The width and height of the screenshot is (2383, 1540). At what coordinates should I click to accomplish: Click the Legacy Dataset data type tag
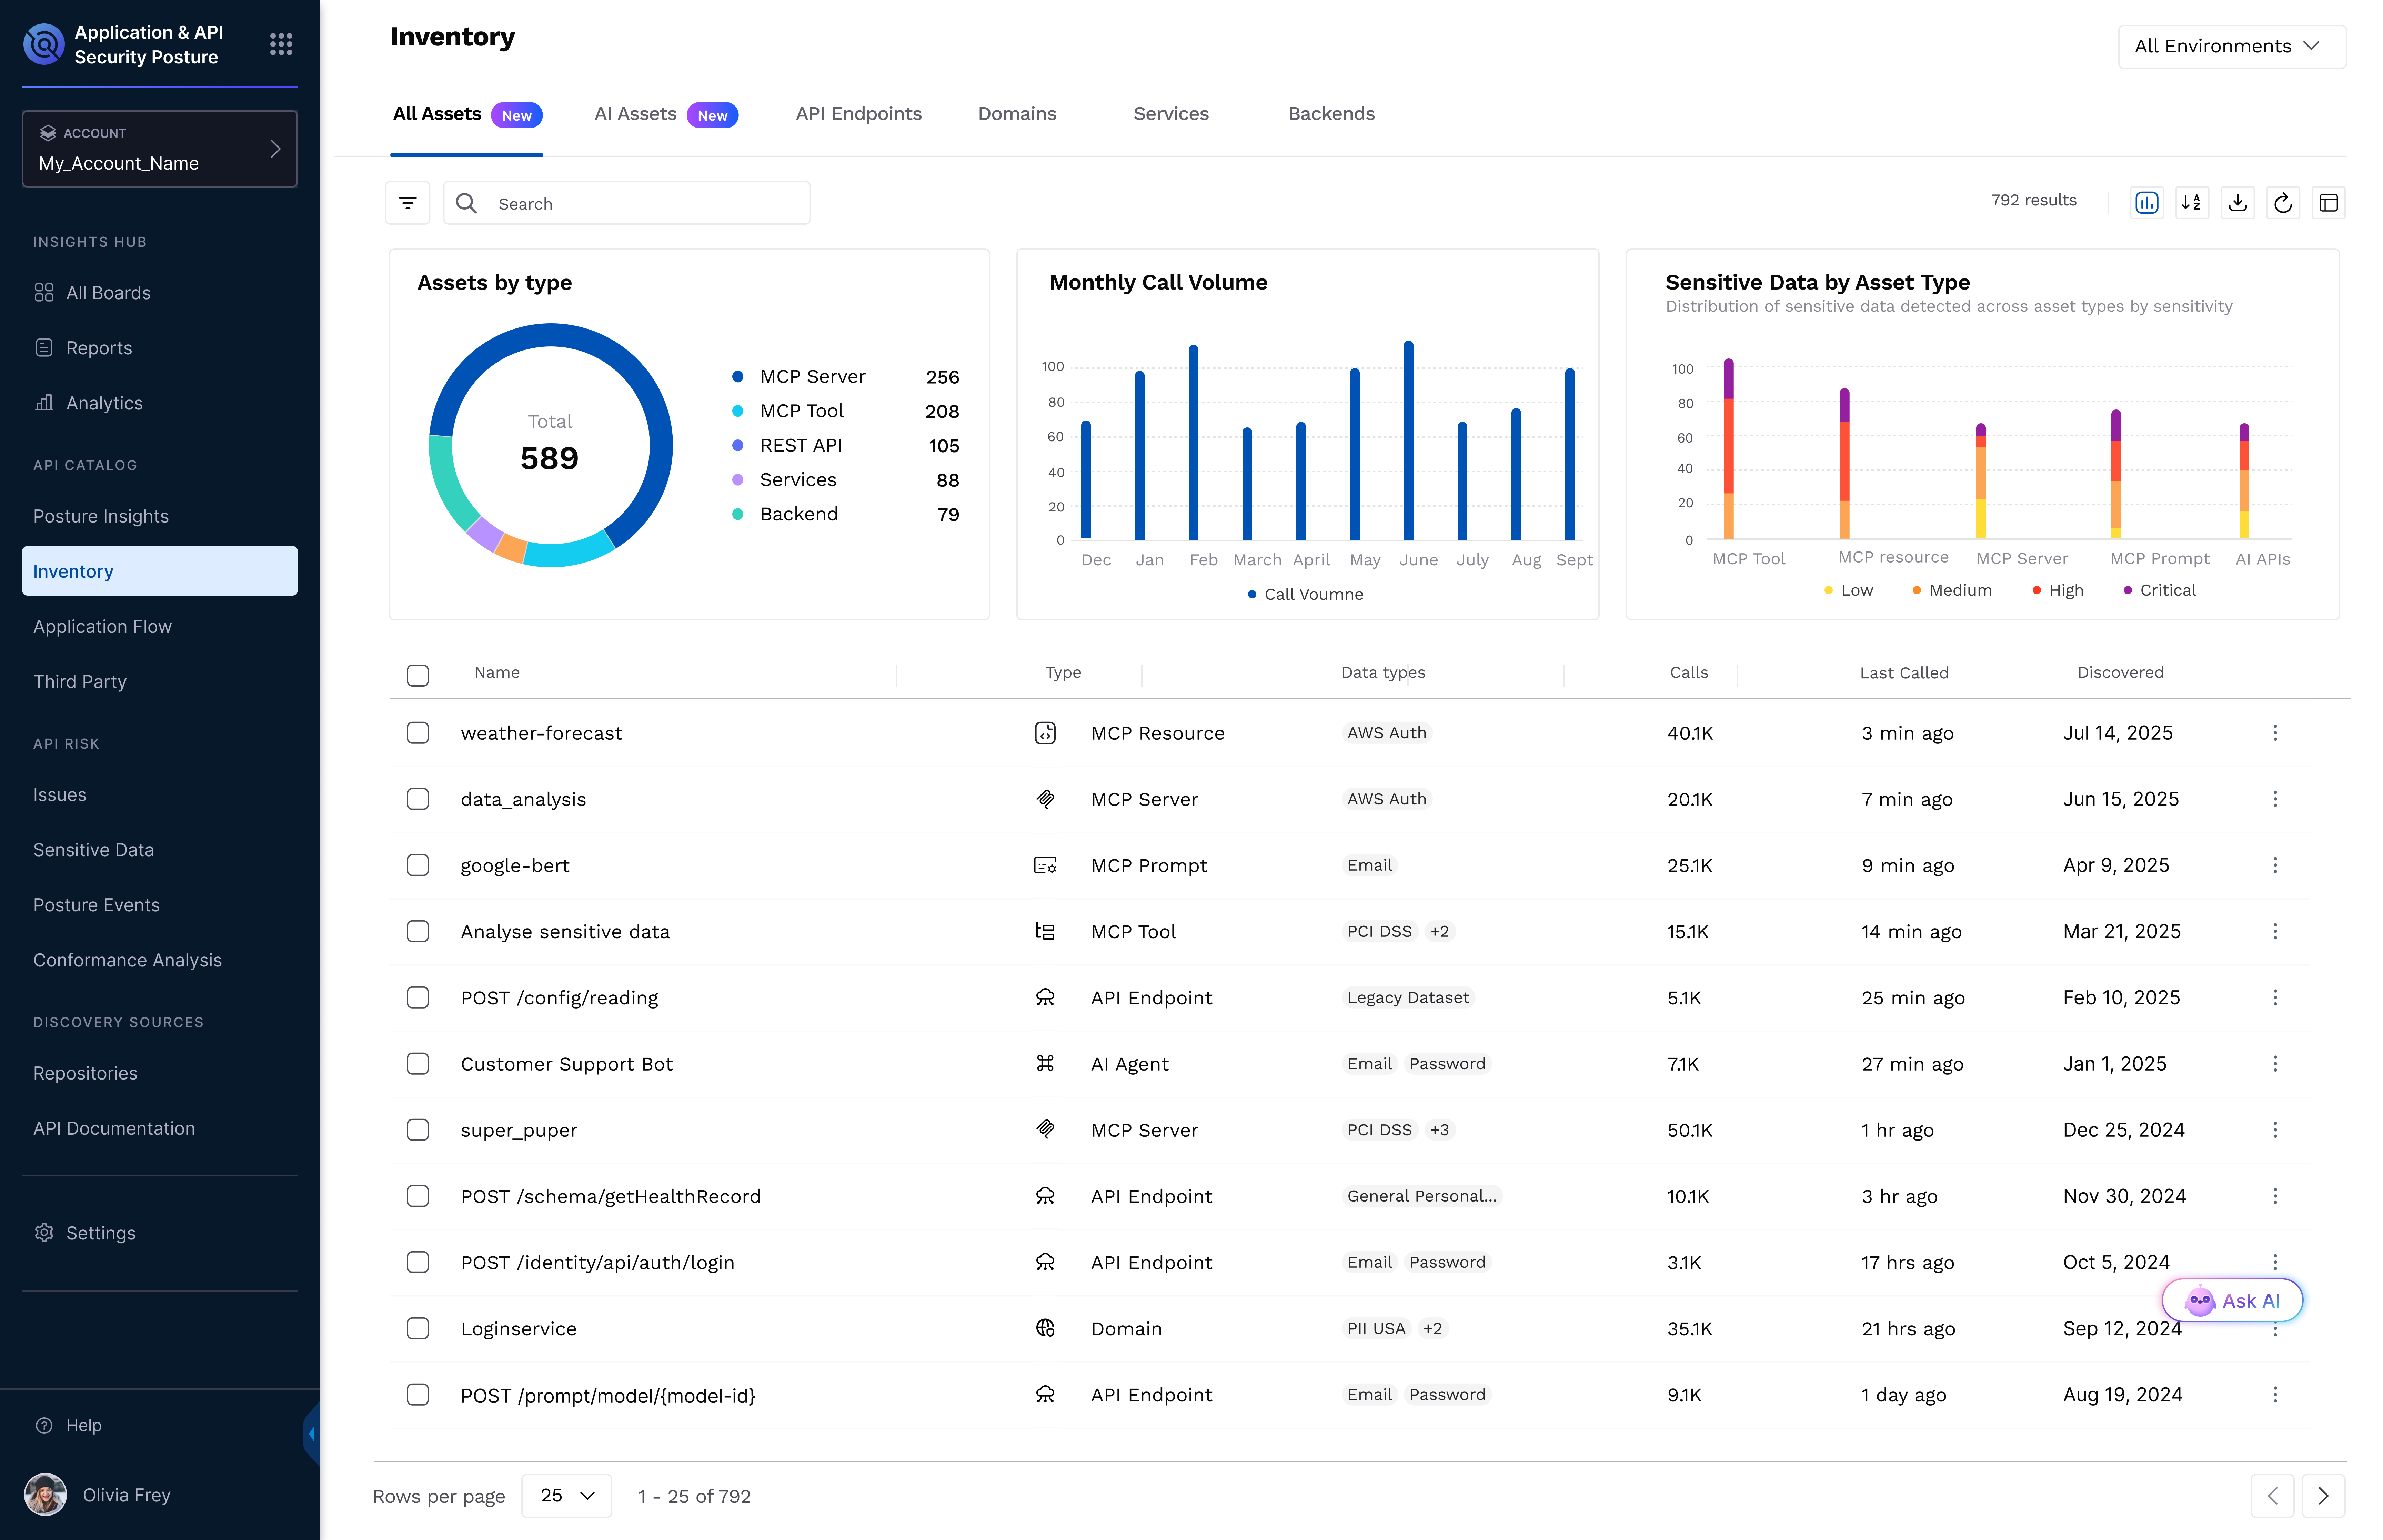(x=1408, y=997)
